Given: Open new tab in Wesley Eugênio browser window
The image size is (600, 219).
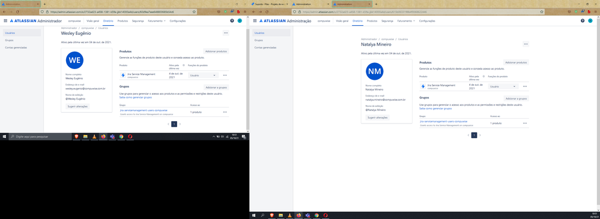Looking at the screenshot, I should (44, 4).
